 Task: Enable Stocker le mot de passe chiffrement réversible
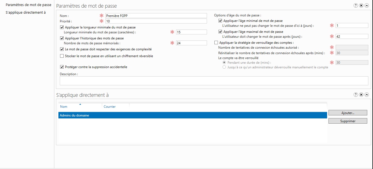click(x=62, y=56)
